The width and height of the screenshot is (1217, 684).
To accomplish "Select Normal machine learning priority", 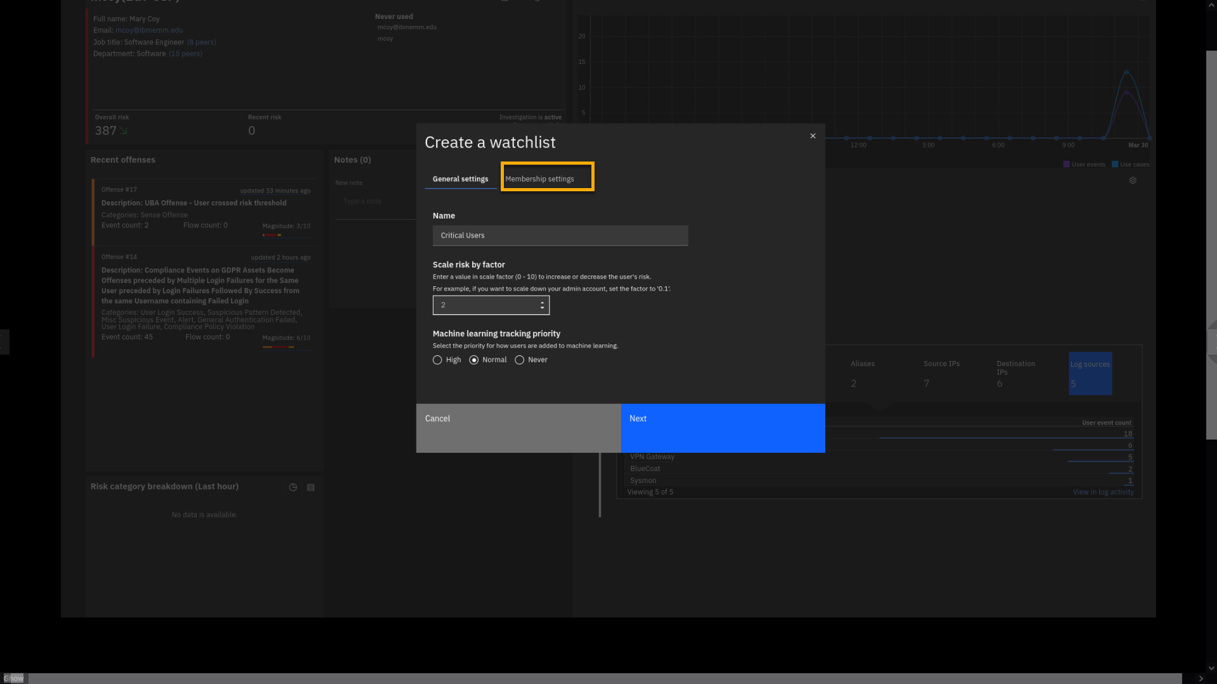I will tap(474, 360).
